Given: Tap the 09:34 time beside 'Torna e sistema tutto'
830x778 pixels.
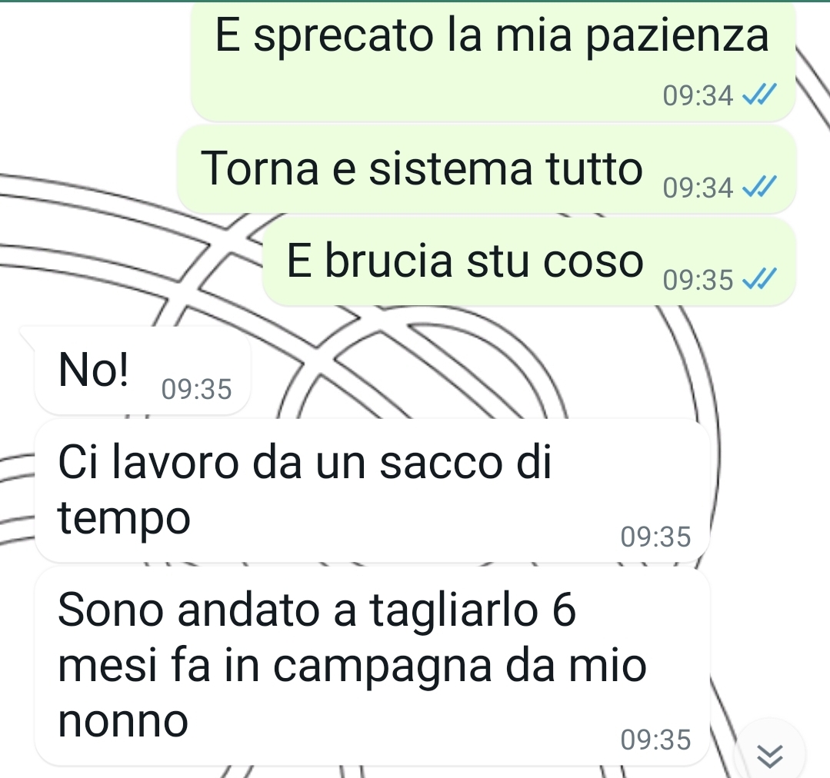Looking at the screenshot, I should 698,188.
